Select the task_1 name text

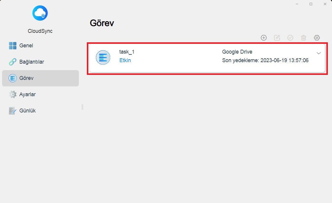coord(127,52)
